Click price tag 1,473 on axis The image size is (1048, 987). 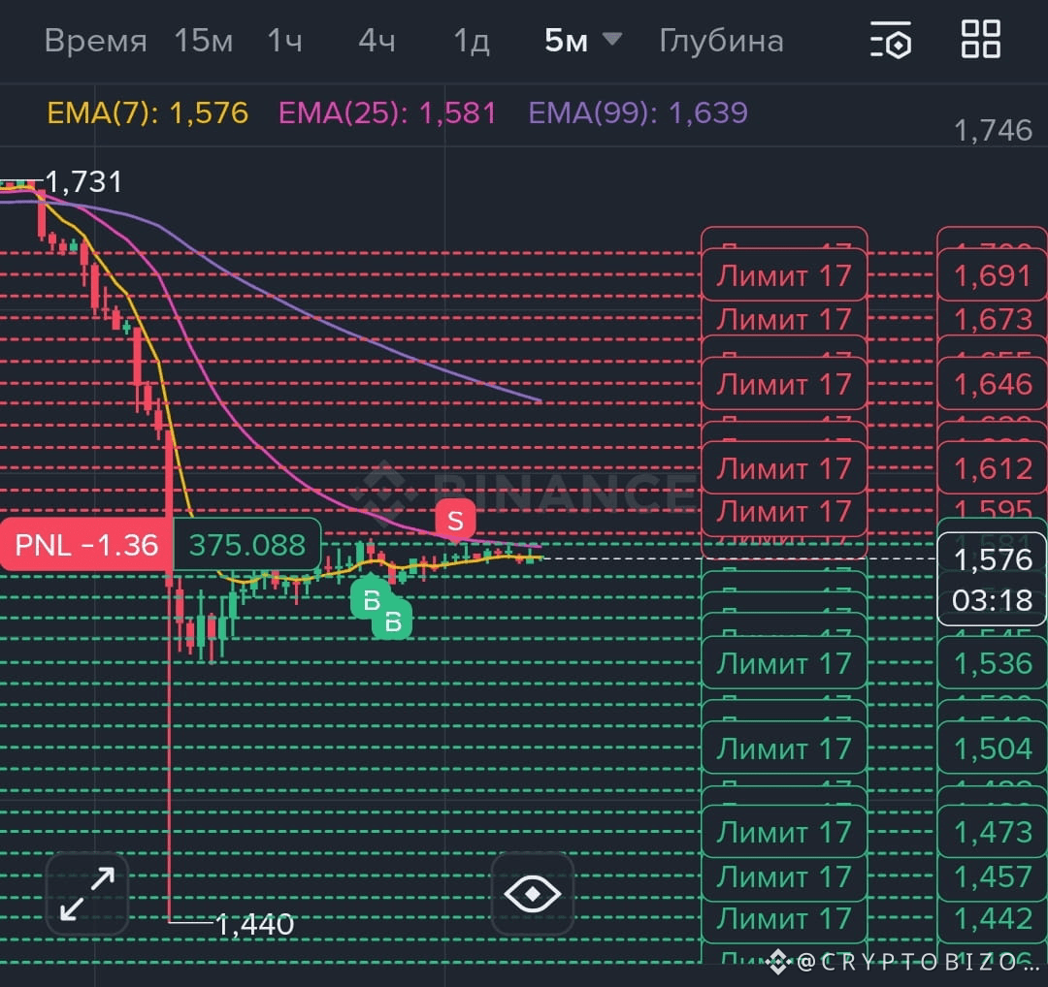click(993, 832)
